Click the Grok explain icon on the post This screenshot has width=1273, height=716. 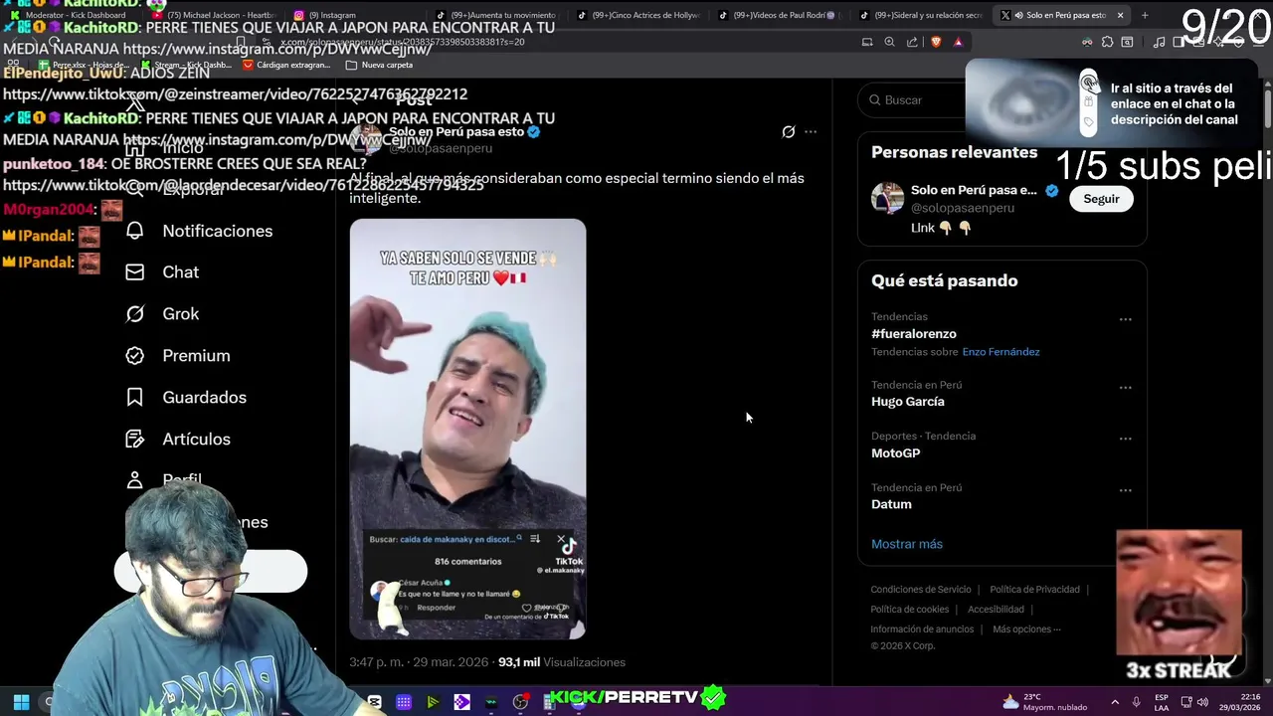pos(789,131)
